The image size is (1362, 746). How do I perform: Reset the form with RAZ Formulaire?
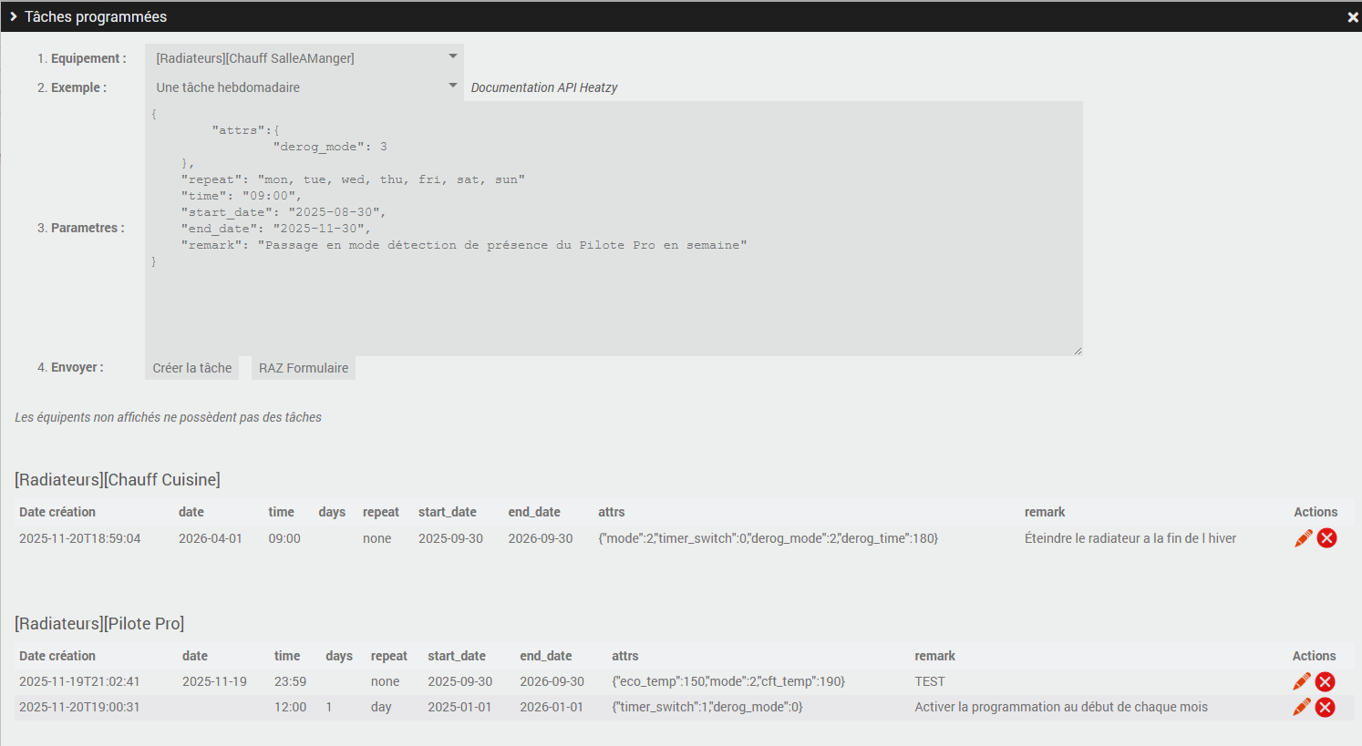coord(304,368)
